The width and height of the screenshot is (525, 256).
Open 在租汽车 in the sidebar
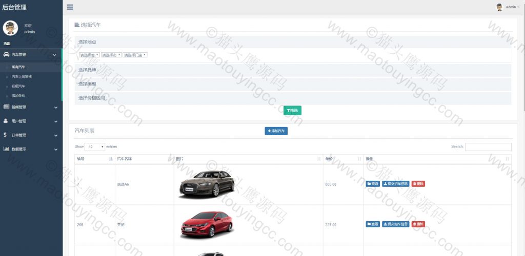point(18,86)
